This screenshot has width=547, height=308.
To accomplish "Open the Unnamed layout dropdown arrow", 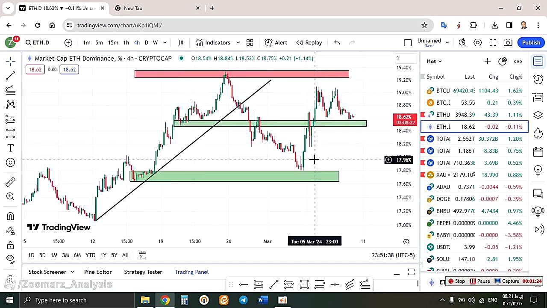I will pyautogui.click(x=447, y=42).
